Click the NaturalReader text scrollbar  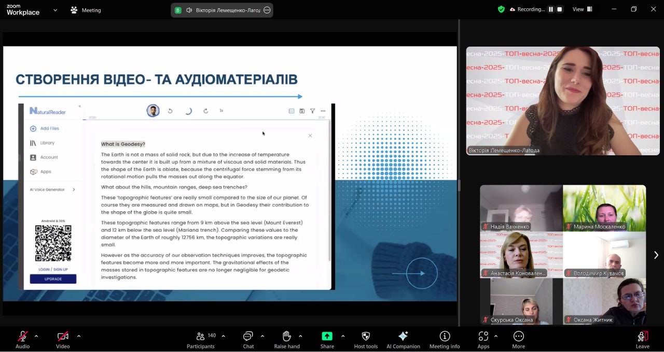click(x=330, y=192)
